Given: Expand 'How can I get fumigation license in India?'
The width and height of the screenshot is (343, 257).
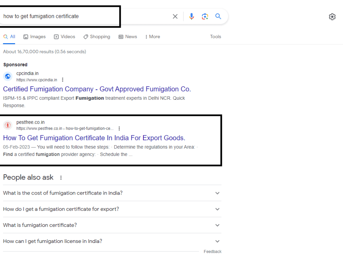Looking at the screenshot, I should [x=112, y=241].
